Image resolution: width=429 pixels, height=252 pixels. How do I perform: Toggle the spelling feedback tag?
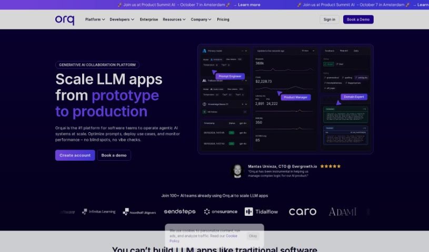point(347,78)
